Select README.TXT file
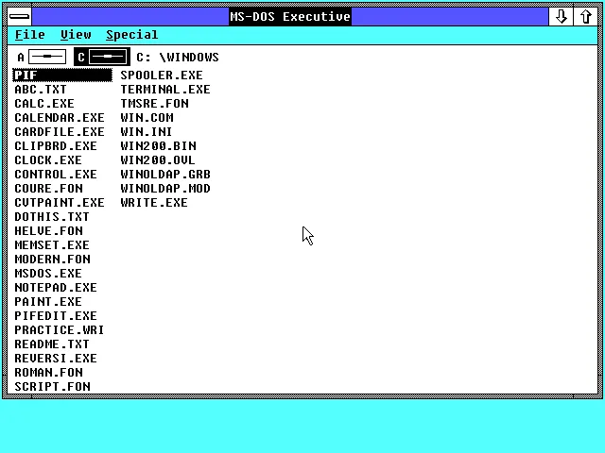Viewport: 605px width, 453px height. [52, 344]
